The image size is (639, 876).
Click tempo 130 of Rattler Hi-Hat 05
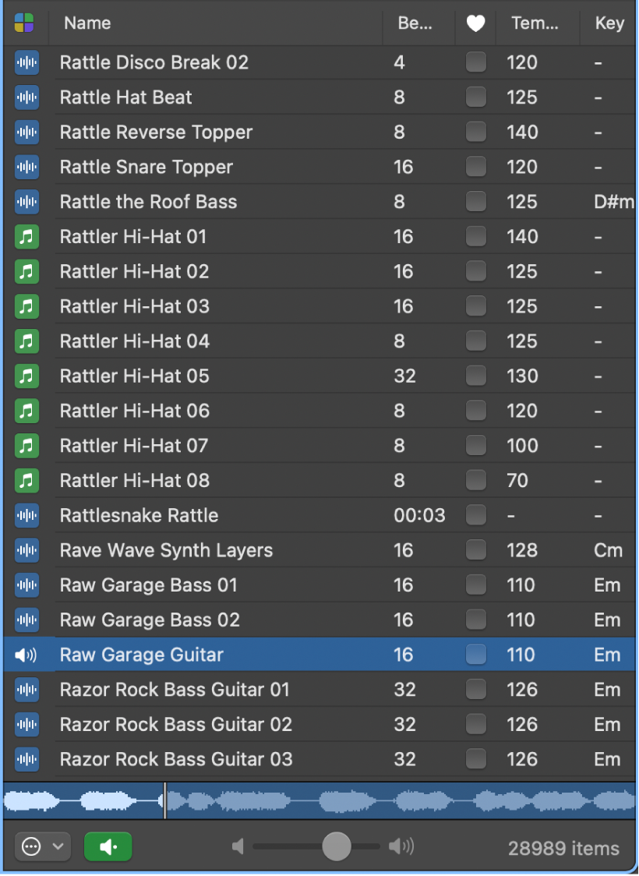click(522, 376)
